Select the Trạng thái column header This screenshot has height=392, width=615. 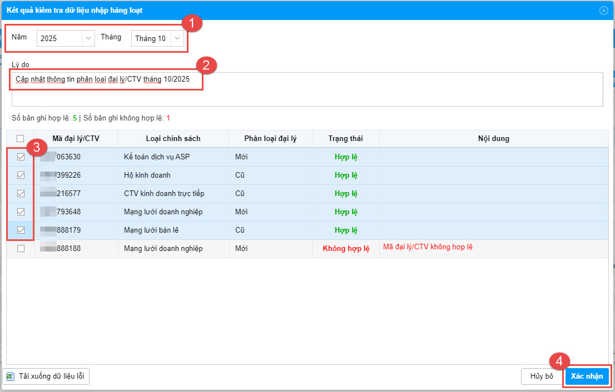coord(345,138)
